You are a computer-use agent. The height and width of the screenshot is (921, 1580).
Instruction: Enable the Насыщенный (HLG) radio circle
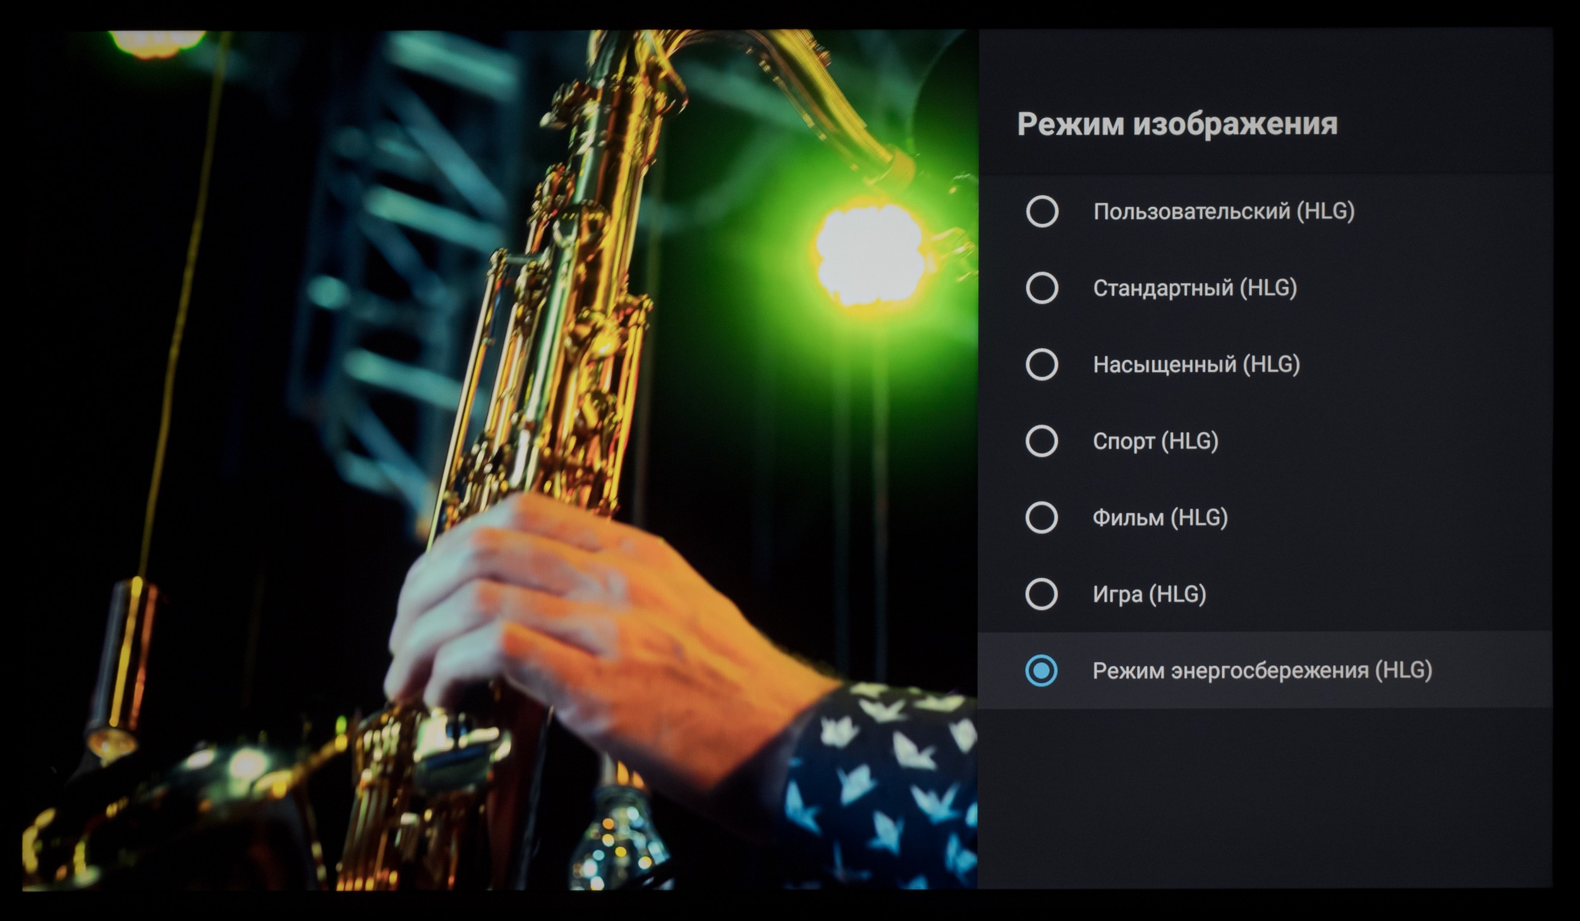1042,364
